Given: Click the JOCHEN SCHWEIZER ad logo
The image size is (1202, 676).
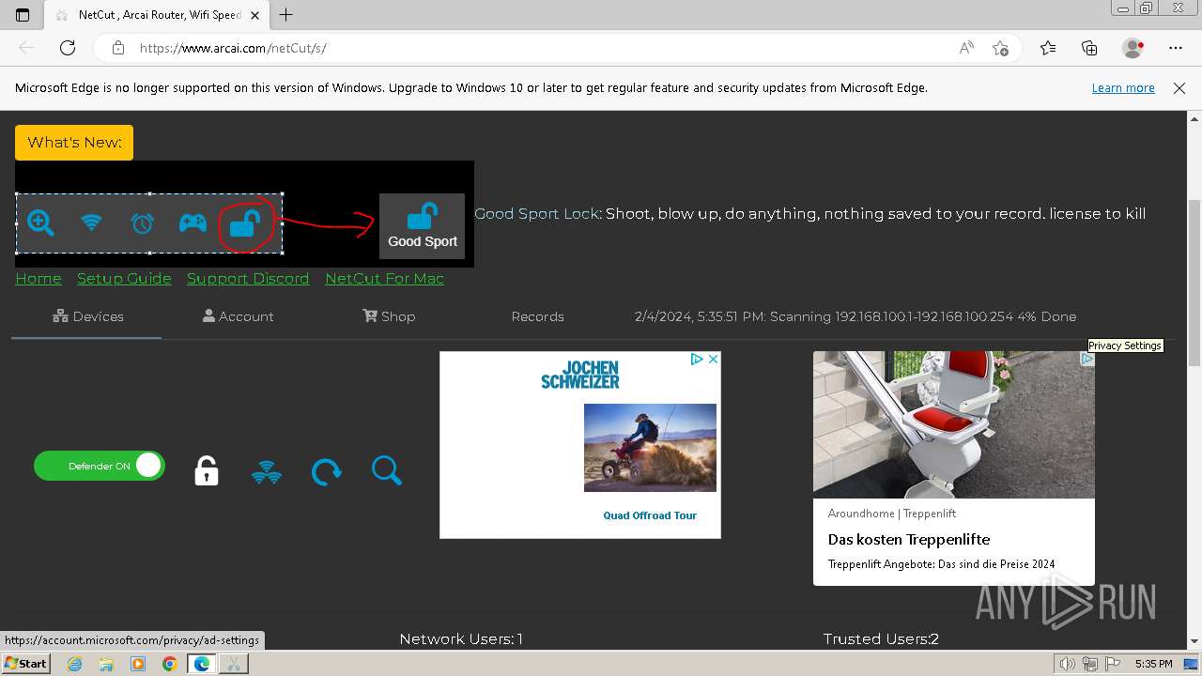Looking at the screenshot, I should pos(580,375).
